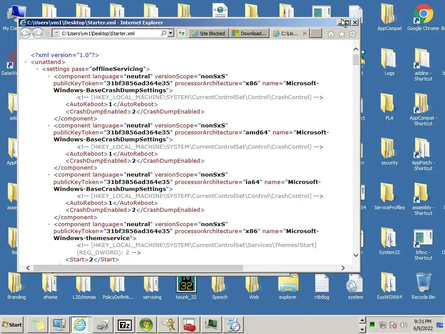Click the network tray icon with red X

pyautogui.click(x=393, y=324)
